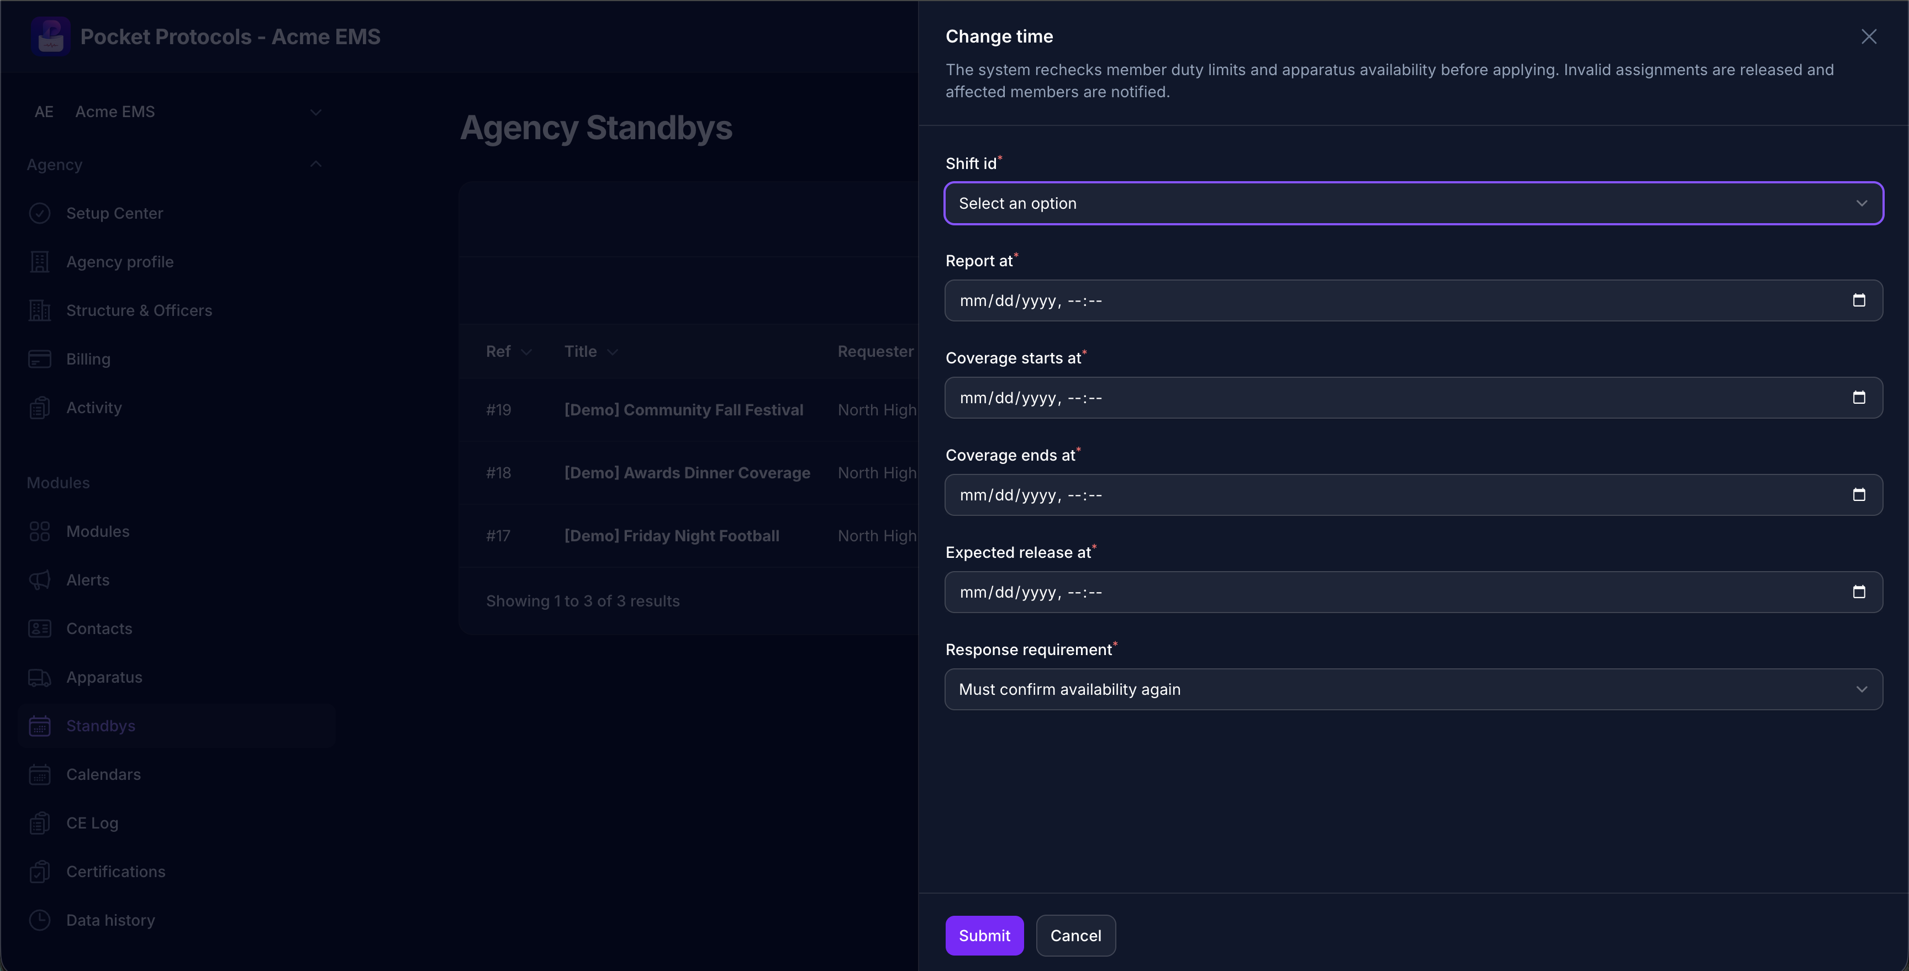Image resolution: width=1909 pixels, height=971 pixels.
Task: Click ref number #17
Action: coord(498,536)
